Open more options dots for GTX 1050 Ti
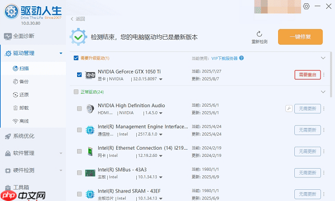The width and height of the screenshot is (335, 201). (324, 75)
